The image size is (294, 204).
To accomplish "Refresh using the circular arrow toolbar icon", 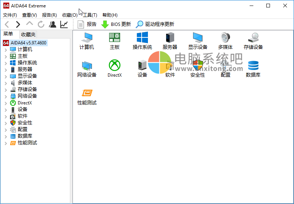I will 41,24.
